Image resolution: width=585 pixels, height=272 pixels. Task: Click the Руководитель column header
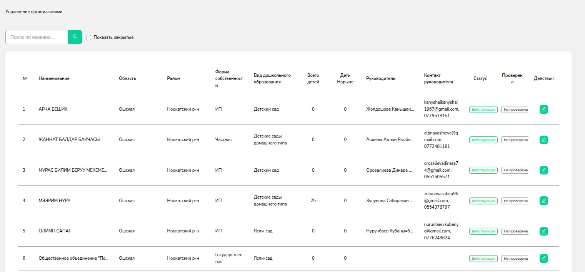(x=380, y=78)
